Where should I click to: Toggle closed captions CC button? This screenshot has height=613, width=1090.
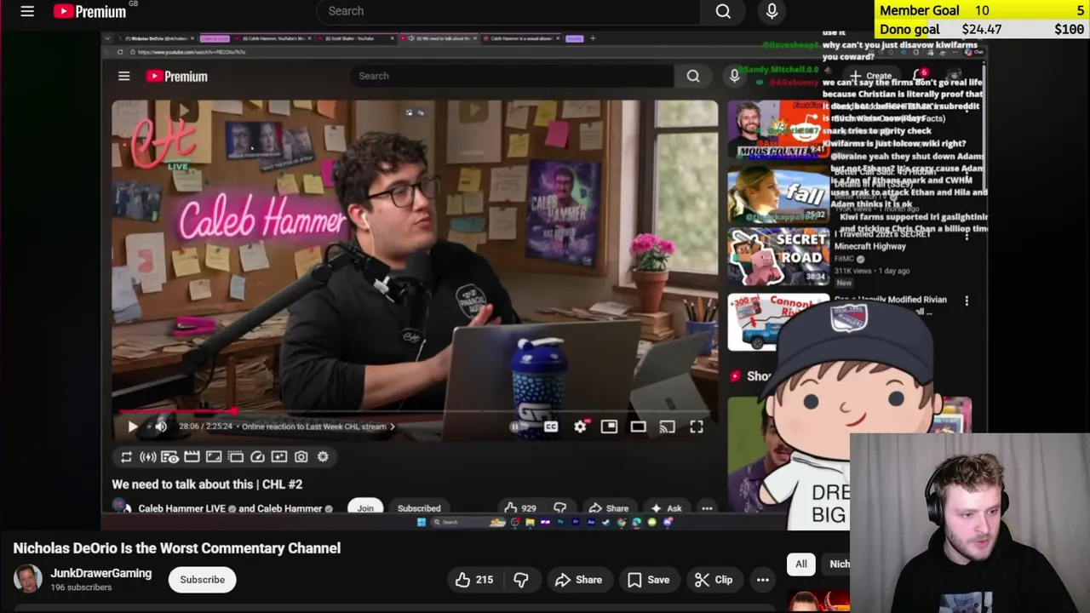point(551,427)
